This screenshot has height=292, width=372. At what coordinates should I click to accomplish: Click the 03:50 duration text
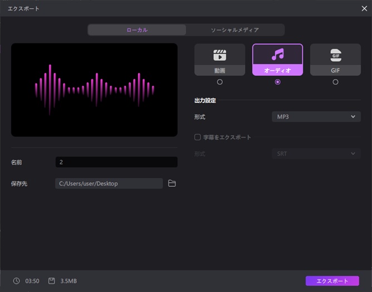(32, 281)
